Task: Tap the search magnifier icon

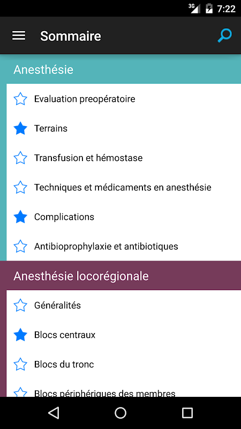Action: 224,36
